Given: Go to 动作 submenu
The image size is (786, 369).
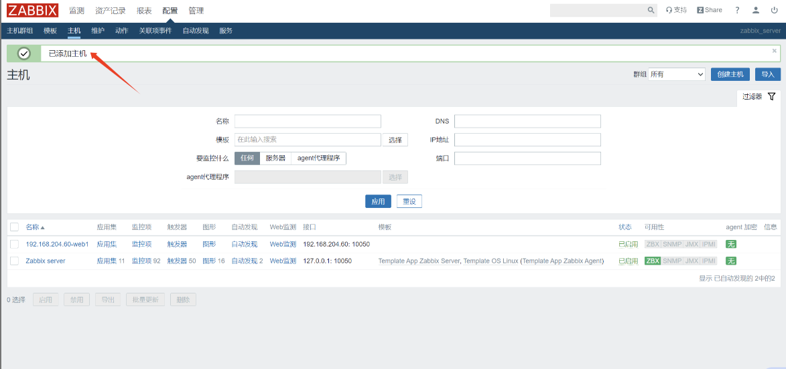Looking at the screenshot, I should pos(122,31).
